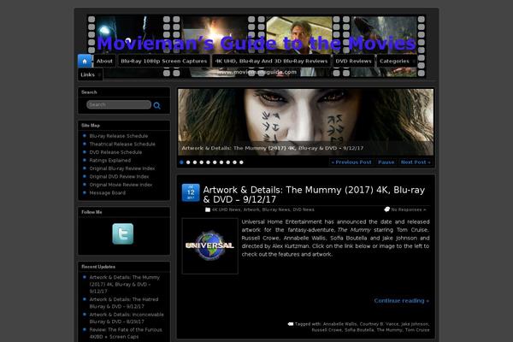Open Blu-ray Release Schedule link
Image resolution: width=513 pixels, height=342 pixels.
pos(119,136)
